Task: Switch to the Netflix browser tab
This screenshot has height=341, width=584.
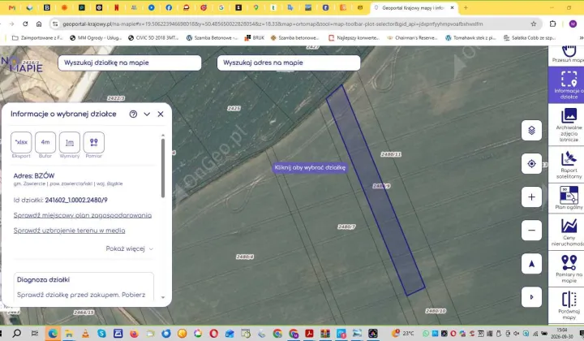Action: click(117, 7)
